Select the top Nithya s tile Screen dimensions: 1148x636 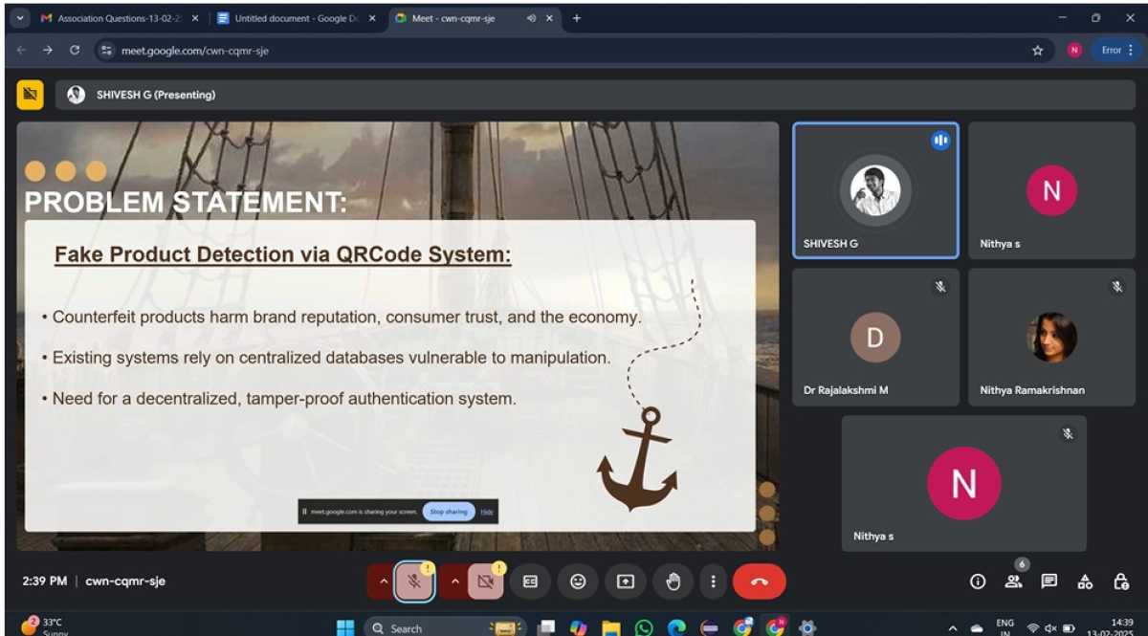(x=1051, y=190)
